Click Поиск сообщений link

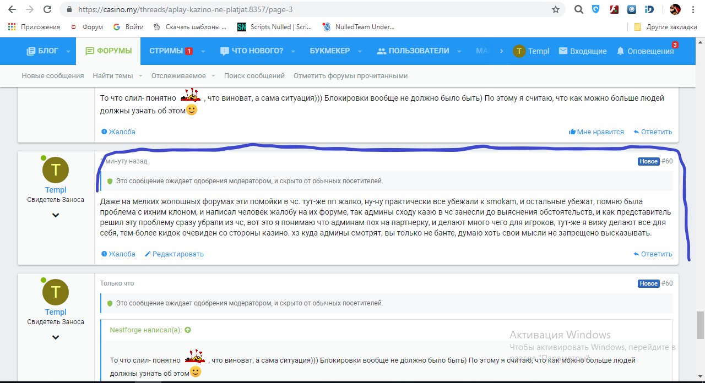pos(254,76)
